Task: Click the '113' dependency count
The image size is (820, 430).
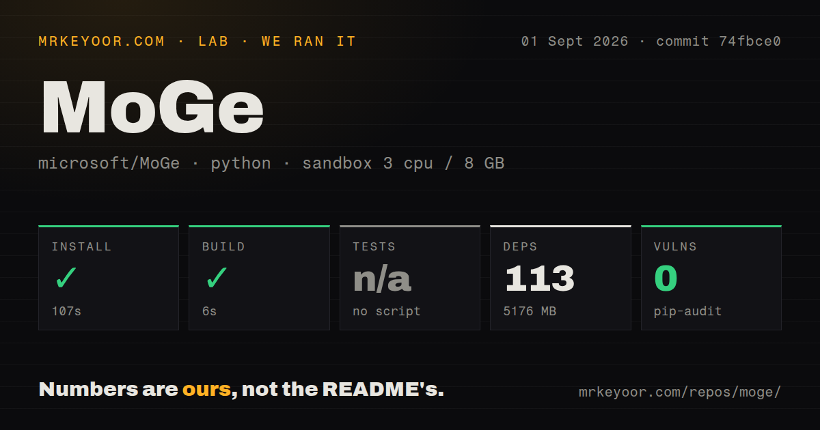Action: click(539, 278)
